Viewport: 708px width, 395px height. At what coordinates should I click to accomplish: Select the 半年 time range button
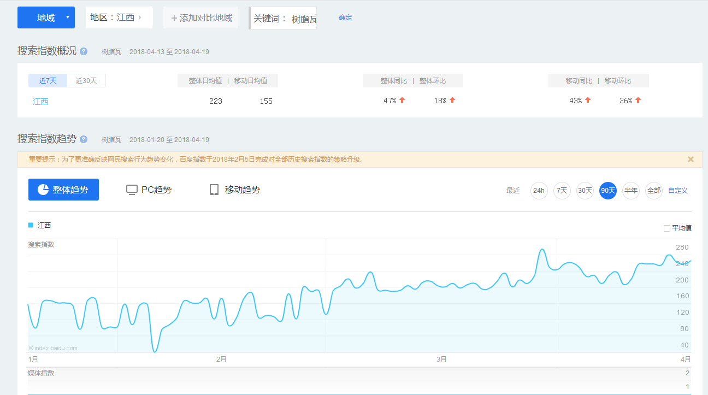(630, 190)
